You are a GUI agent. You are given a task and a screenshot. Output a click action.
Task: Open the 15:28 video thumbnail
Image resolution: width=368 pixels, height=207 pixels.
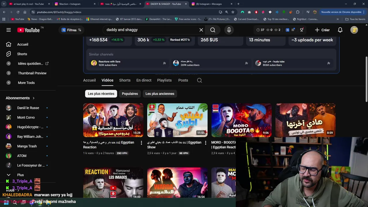[x=113, y=120]
